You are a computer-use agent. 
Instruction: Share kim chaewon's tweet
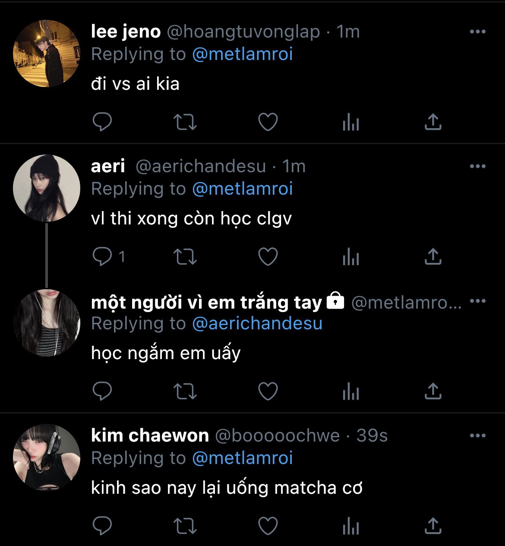(433, 526)
